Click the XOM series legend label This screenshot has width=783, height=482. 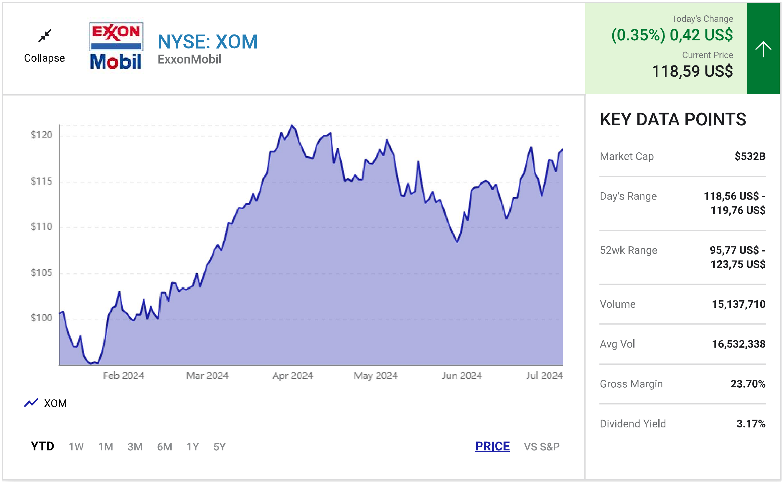click(55, 403)
